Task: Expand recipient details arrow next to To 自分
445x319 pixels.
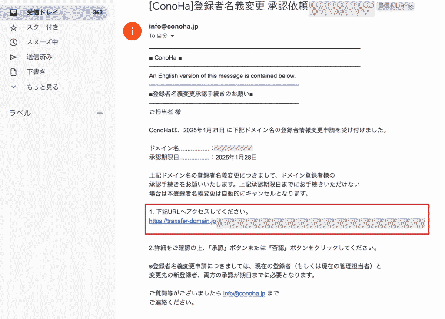Action: (172, 36)
